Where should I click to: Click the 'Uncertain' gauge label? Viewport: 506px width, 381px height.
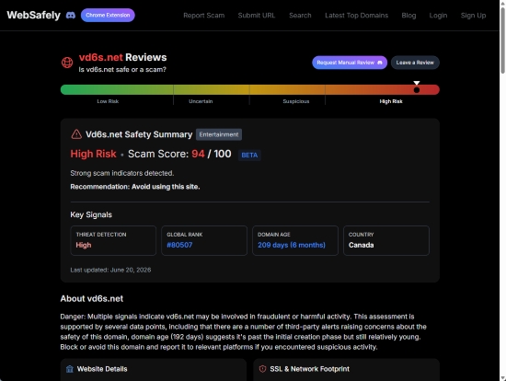pyautogui.click(x=201, y=101)
